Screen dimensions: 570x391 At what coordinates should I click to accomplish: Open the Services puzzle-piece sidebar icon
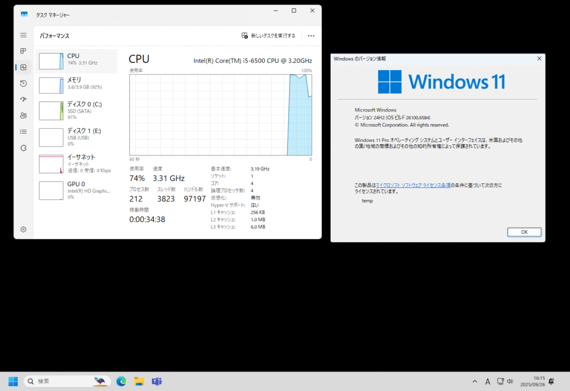point(23,148)
